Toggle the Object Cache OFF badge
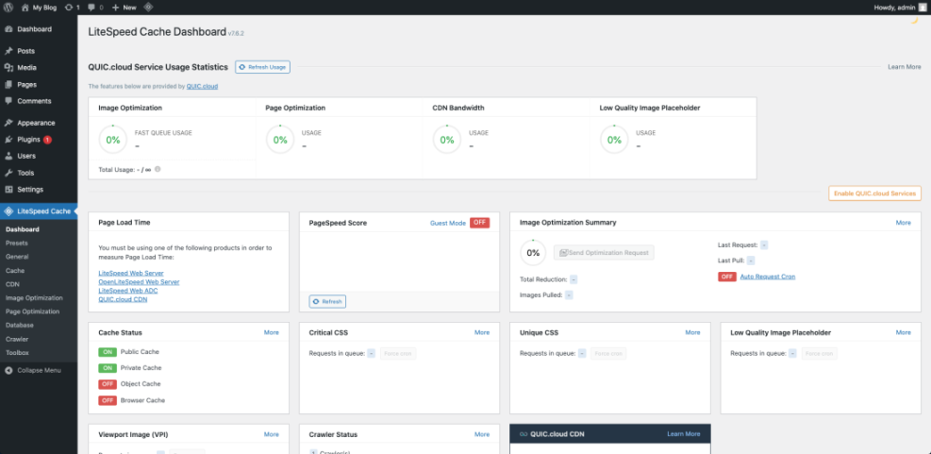 (108, 384)
